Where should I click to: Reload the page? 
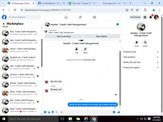pyautogui.click(x=15, y=10)
